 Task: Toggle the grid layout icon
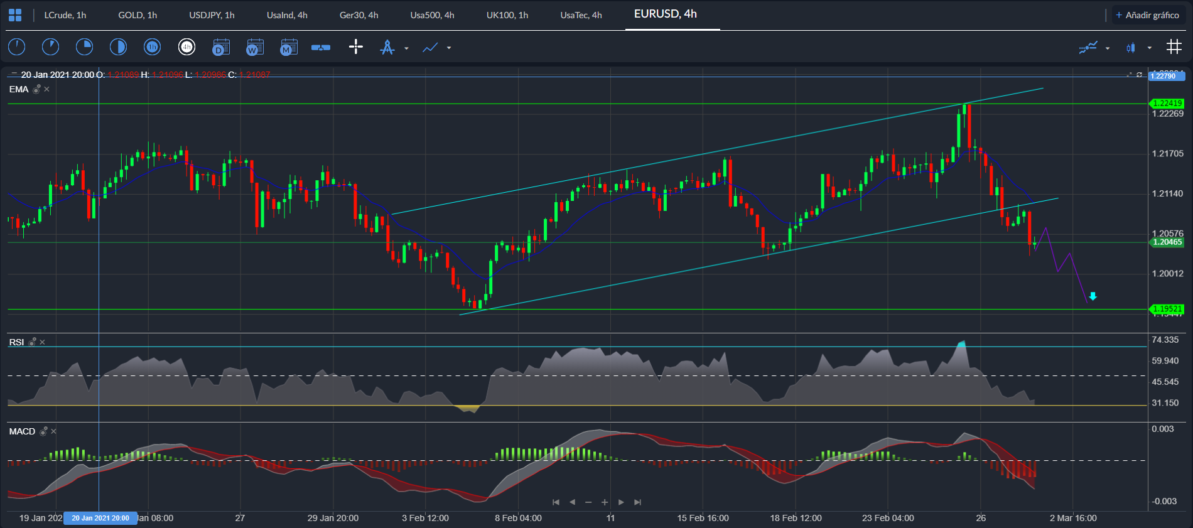(1174, 47)
